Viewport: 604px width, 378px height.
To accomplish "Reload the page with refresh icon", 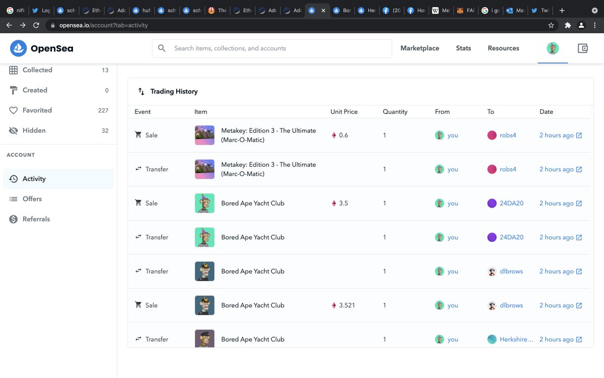I will click(36, 25).
